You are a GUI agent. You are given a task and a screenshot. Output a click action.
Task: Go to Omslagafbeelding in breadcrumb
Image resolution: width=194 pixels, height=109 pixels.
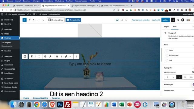[x=41, y=98]
